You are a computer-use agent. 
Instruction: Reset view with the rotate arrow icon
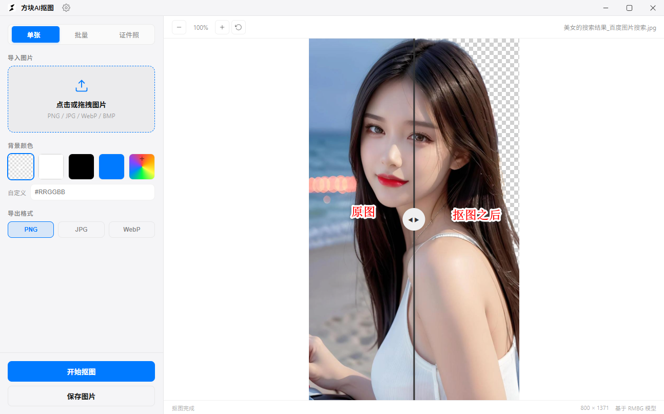(239, 27)
